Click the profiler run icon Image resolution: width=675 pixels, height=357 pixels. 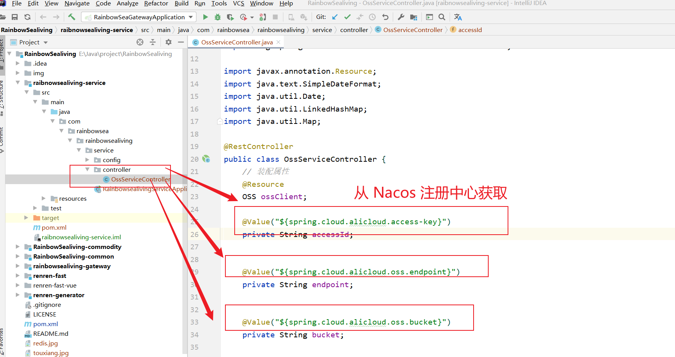click(x=243, y=17)
